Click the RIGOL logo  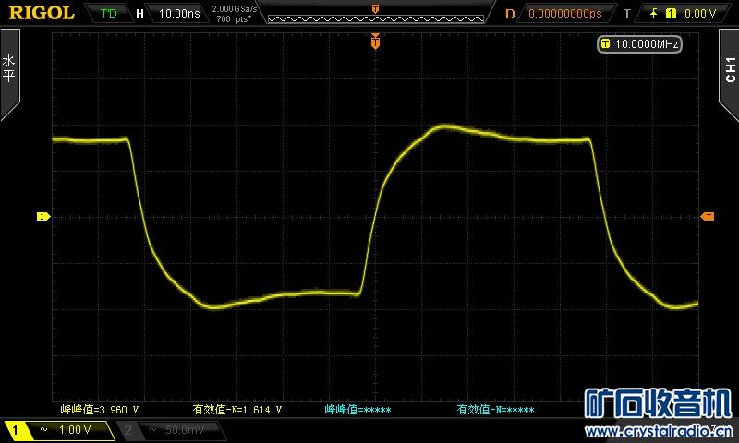pos(42,13)
